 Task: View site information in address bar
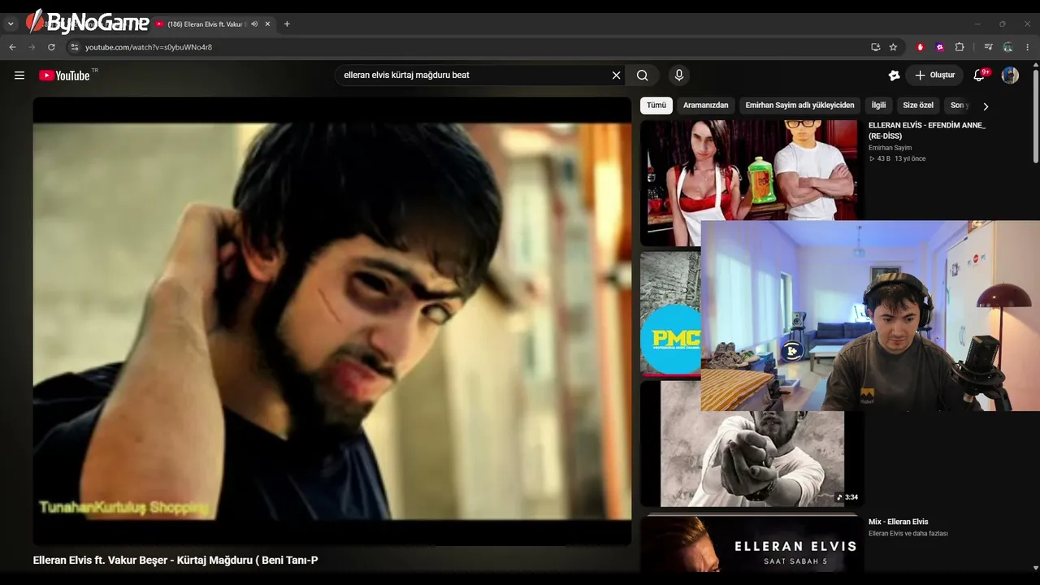tap(74, 47)
